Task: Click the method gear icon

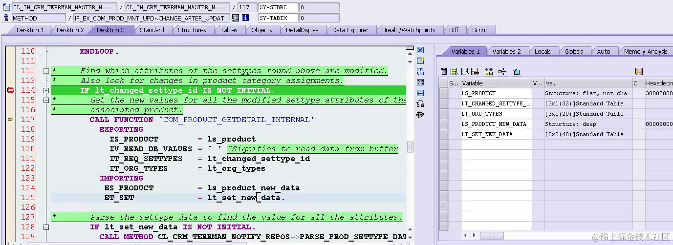Action: point(6,18)
